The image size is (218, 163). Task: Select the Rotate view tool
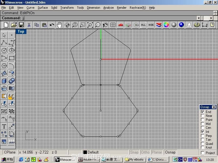point(67,25)
